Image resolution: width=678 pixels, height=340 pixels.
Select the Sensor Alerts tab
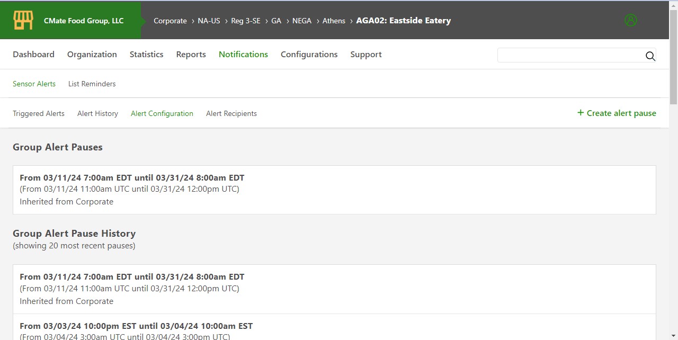click(x=34, y=84)
